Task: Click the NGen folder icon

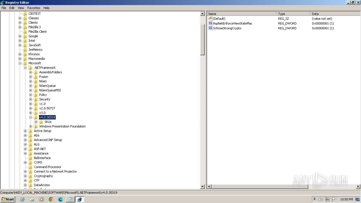Action: [36, 81]
